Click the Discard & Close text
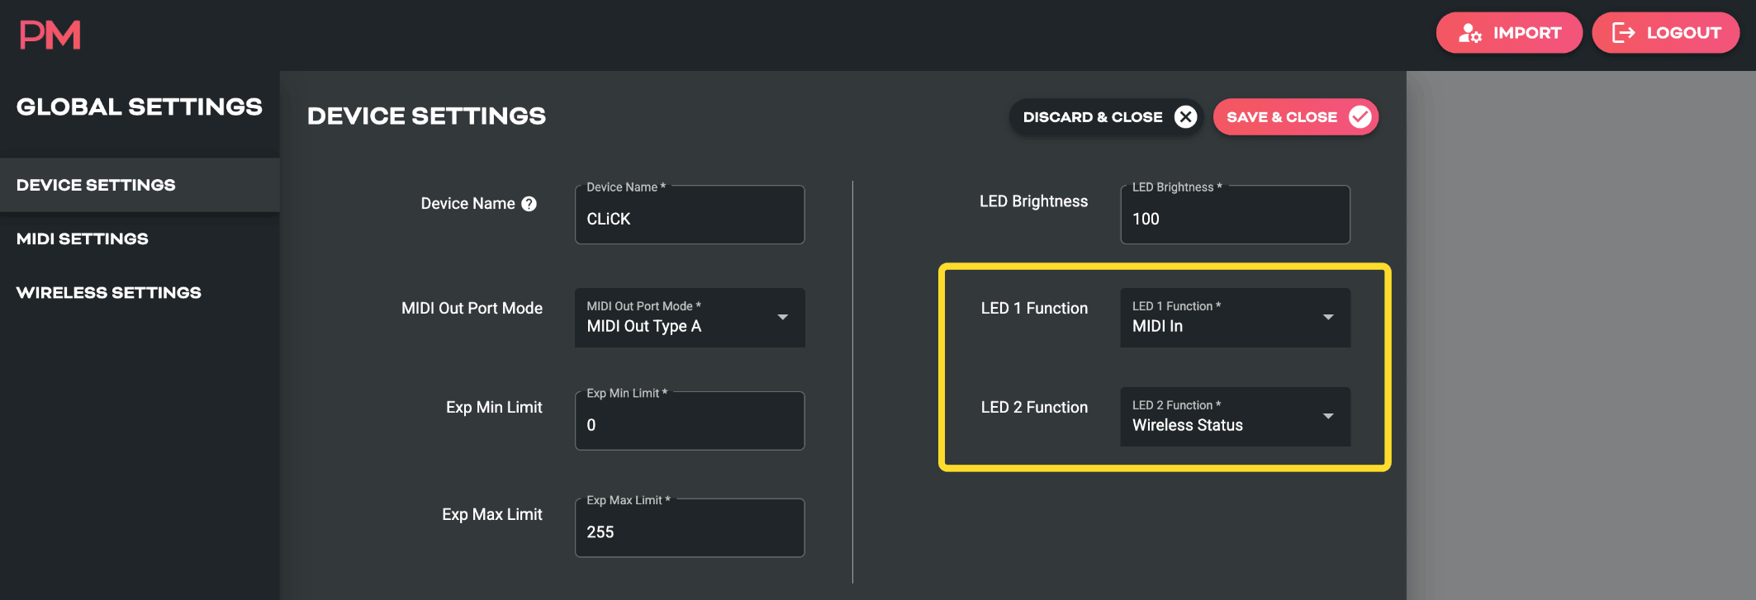The image size is (1756, 600). tap(1092, 117)
